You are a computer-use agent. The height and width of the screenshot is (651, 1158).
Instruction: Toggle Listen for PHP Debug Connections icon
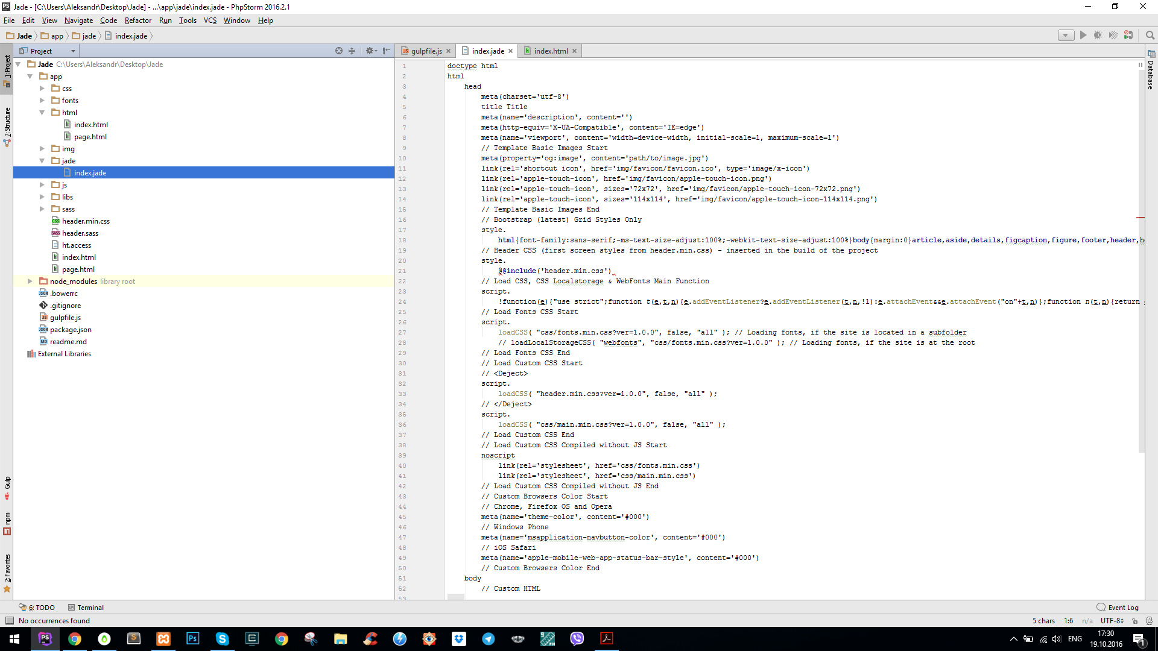[x=1128, y=36]
